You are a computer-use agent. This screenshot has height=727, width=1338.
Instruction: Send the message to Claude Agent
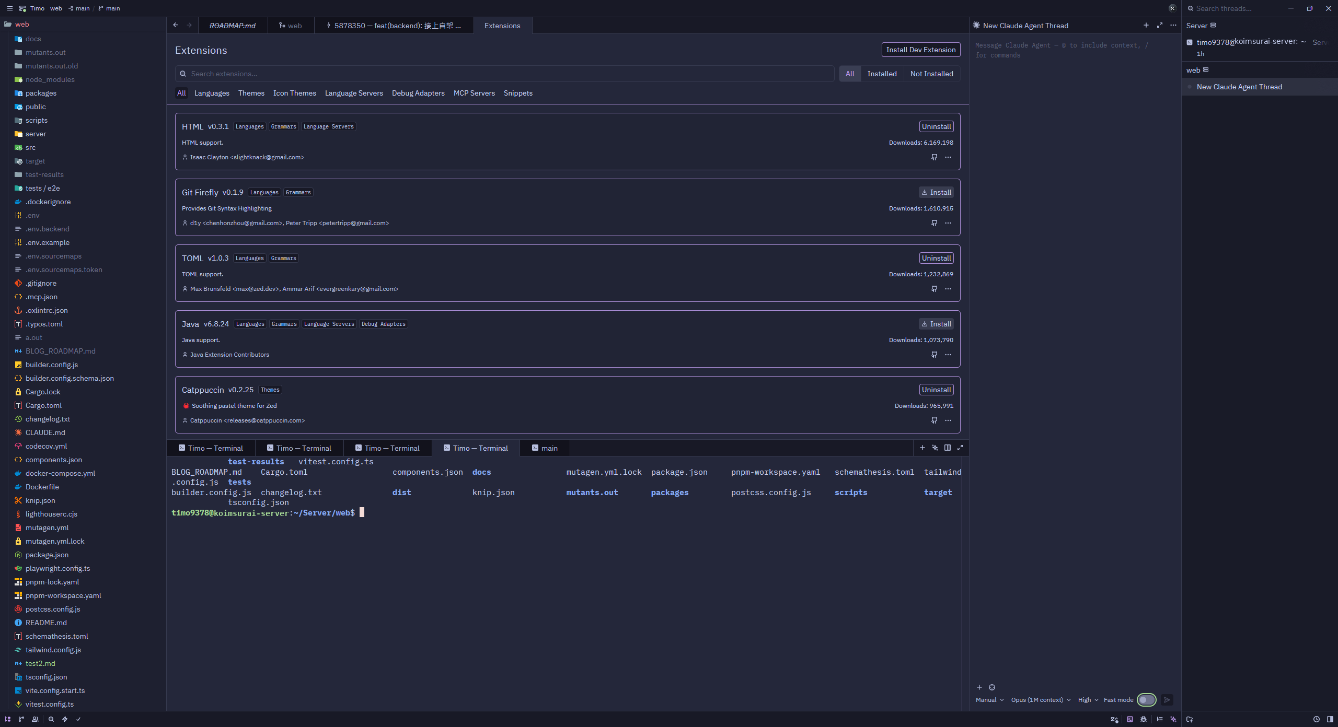point(1167,700)
